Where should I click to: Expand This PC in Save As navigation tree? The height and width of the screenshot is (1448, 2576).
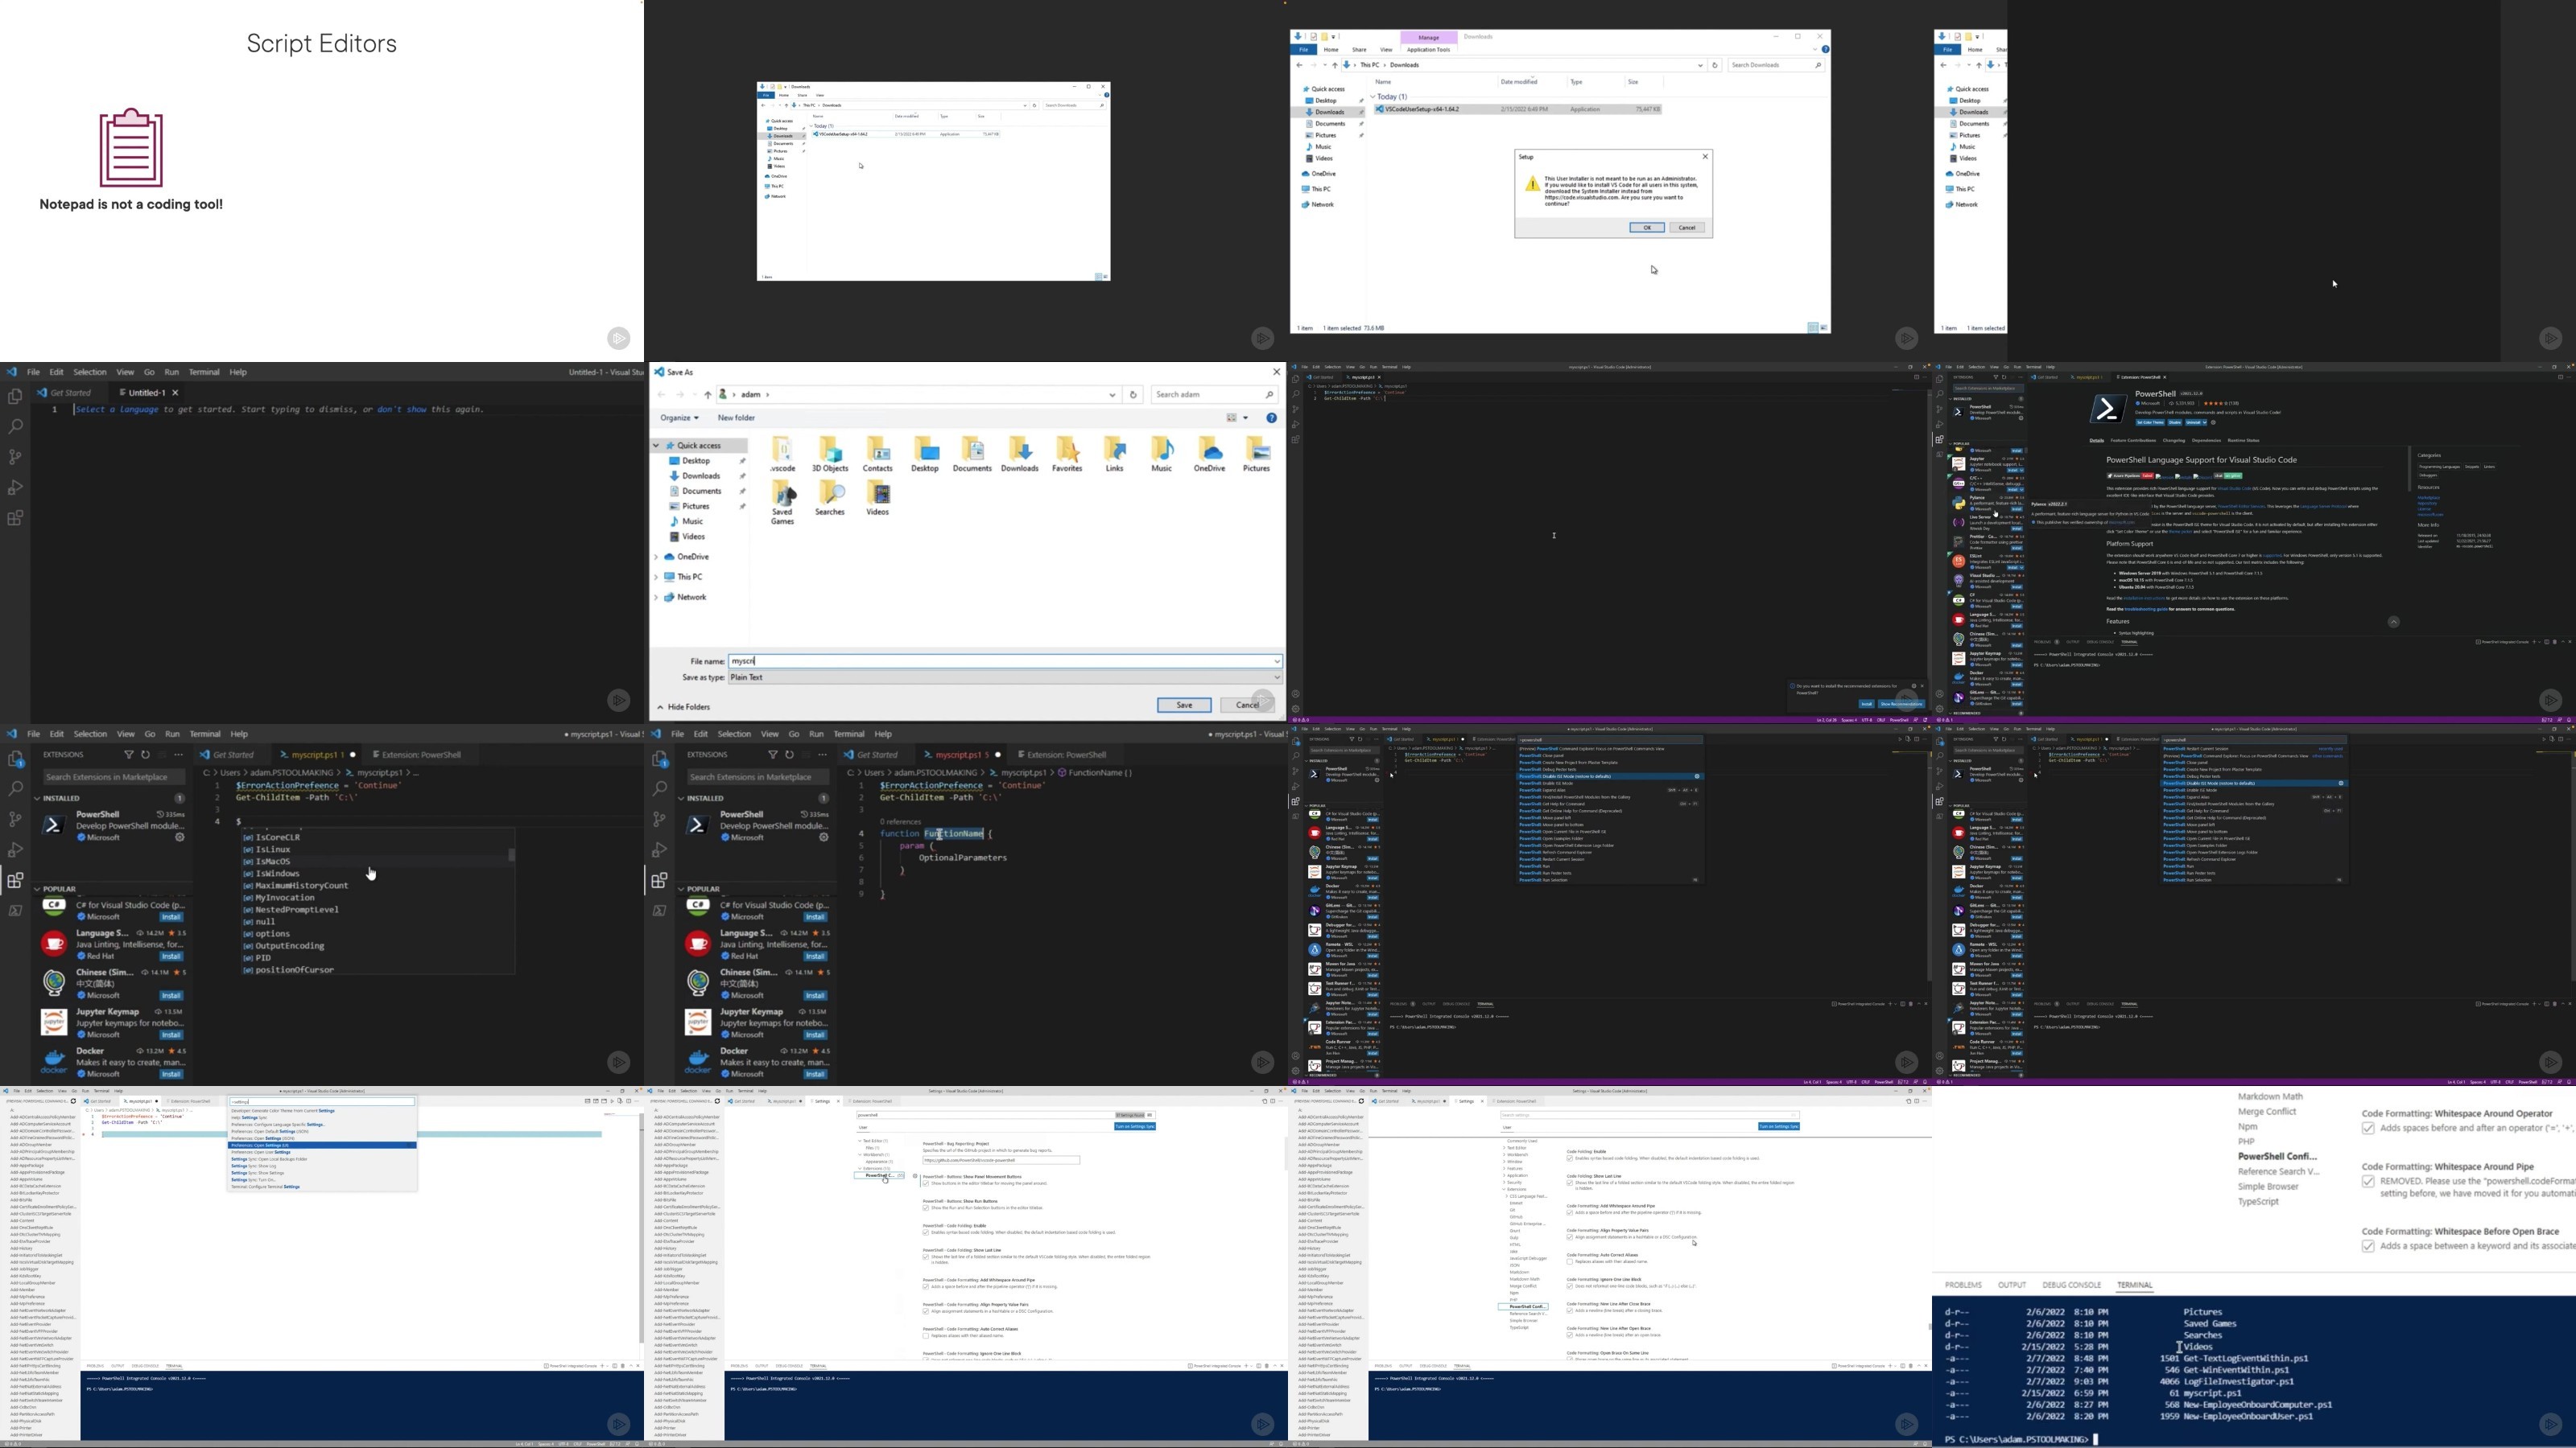point(657,577)
